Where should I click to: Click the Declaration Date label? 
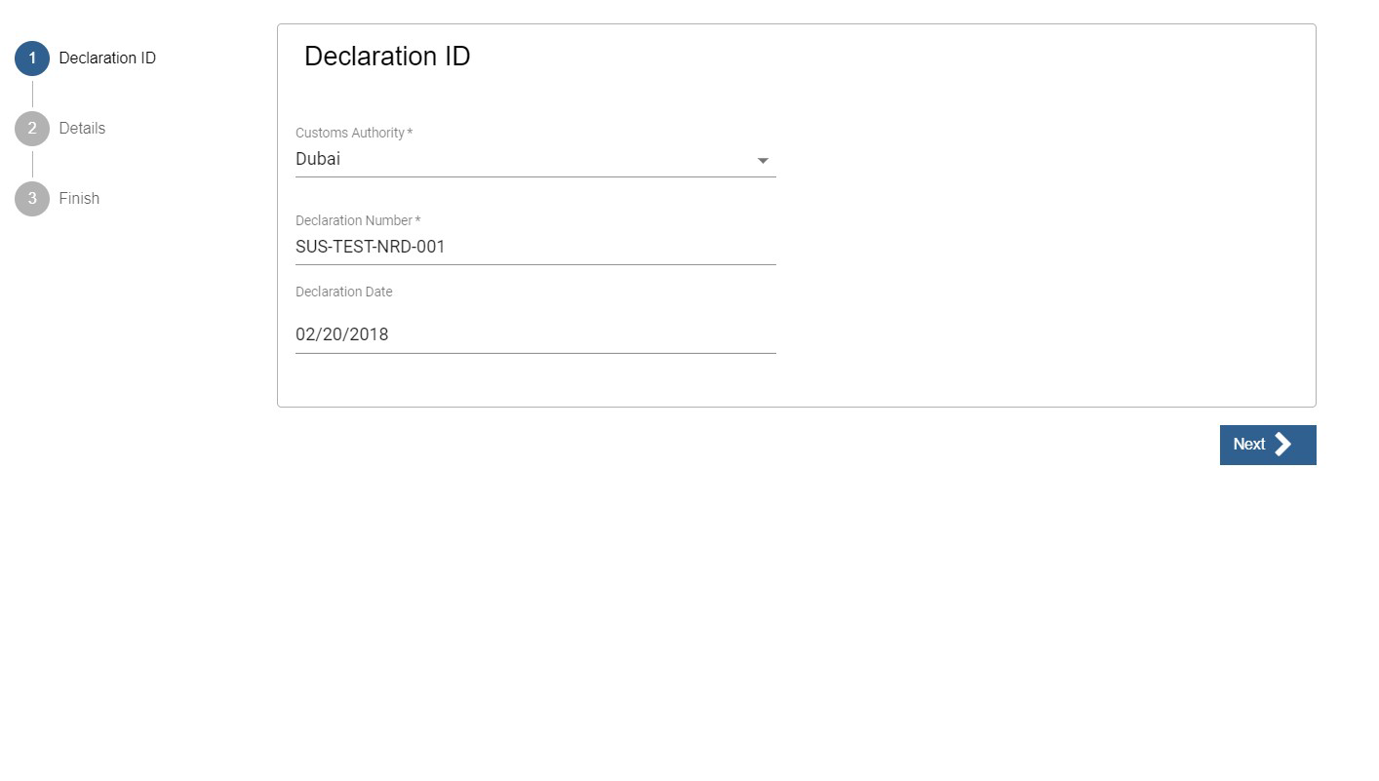pos(344,292)
